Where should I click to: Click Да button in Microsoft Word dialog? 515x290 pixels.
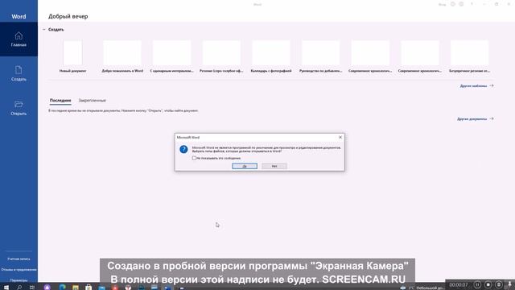coord(245,166)
